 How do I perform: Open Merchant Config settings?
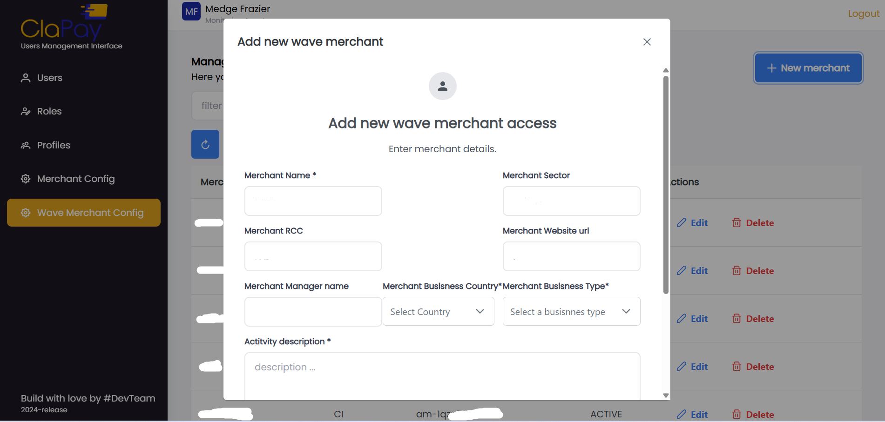[75, 179]
